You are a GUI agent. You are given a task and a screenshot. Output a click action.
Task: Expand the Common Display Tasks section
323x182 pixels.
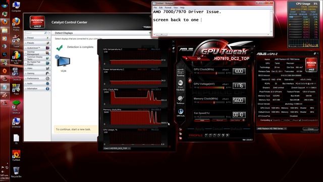click(x=37, y=58)
